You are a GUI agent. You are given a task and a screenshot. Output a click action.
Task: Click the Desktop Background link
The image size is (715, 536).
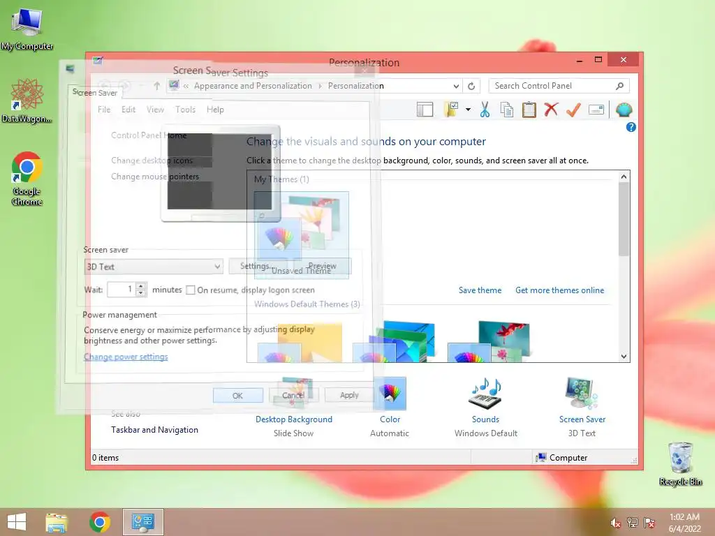[294, 419]
